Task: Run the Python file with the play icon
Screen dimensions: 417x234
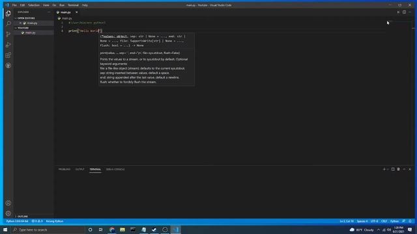Action: point(398,12)
